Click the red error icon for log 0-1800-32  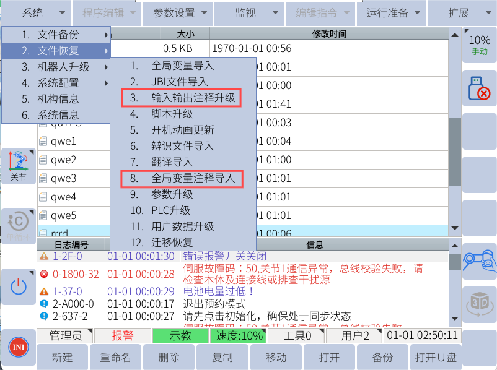(x=43, y=274)
